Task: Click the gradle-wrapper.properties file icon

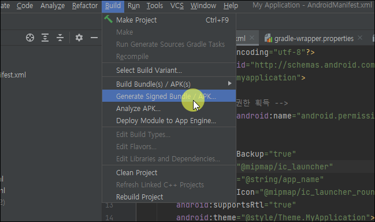Action: [x=268, y=38]
